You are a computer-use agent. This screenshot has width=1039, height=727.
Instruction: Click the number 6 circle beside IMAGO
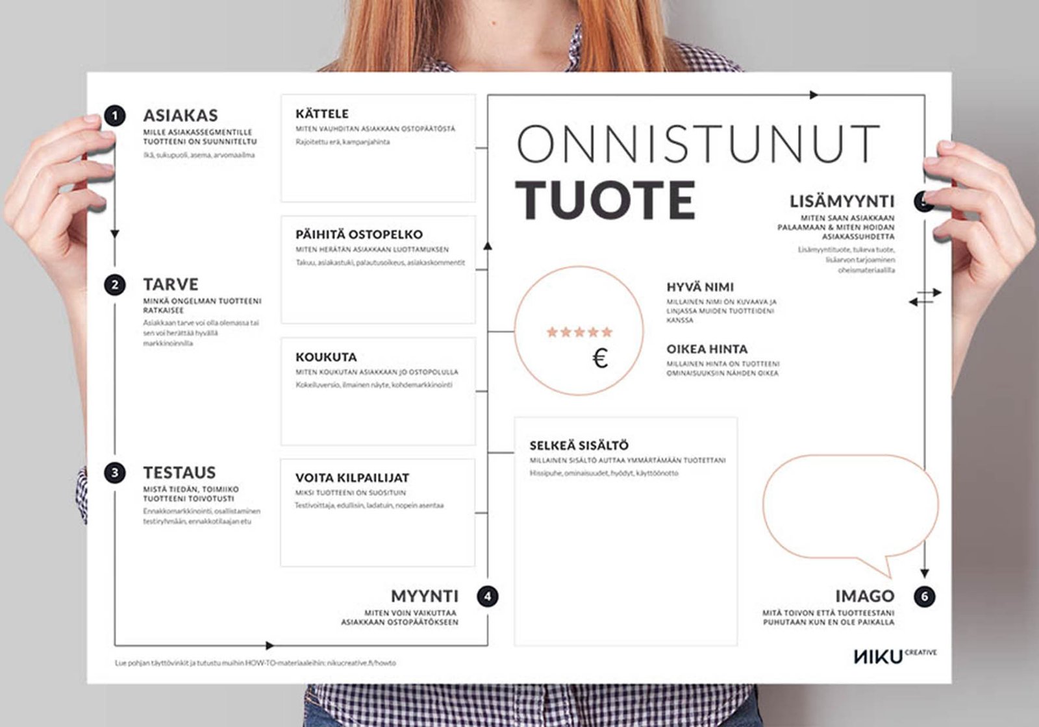click(925, 597)
